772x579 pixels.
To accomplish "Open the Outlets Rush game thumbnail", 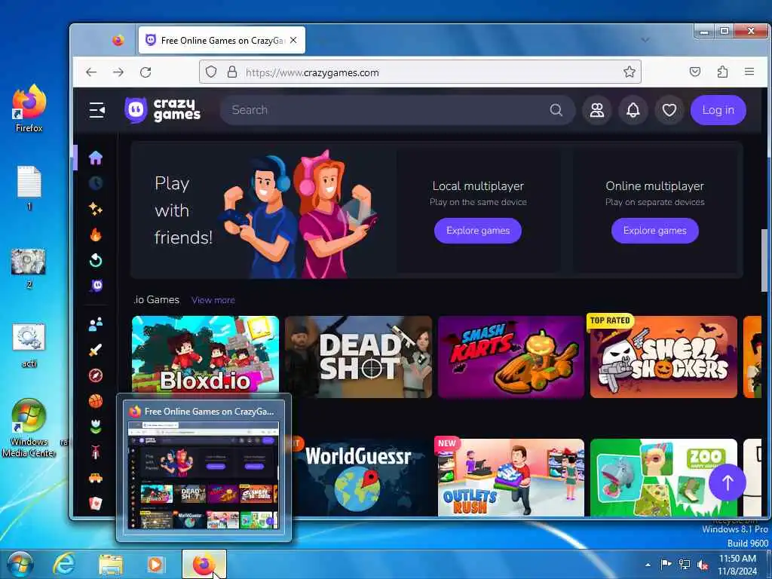I will 511,477.
